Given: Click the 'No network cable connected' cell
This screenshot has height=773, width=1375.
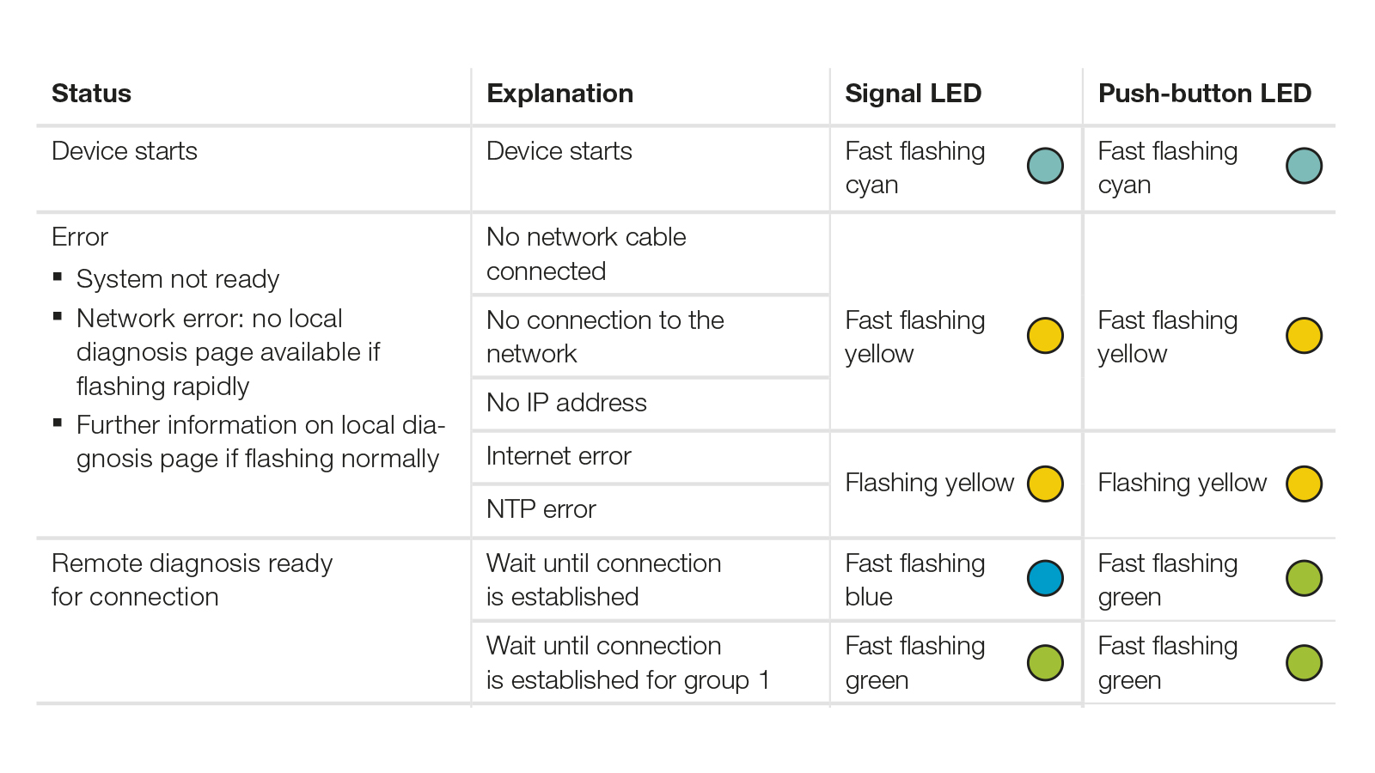Looking at the screenshot, I should click(x=650, y=254).
